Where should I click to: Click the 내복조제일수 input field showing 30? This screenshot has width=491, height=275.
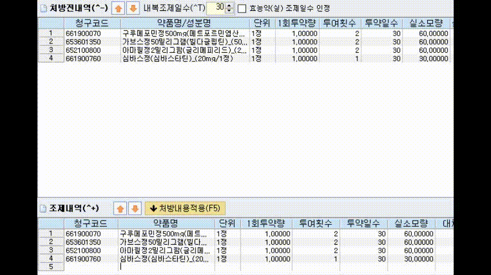(216, 8)
